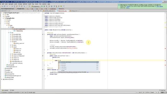The image size is (167, 94).
Task: Open the Refactor menu
Action: (x=25, y=4)
